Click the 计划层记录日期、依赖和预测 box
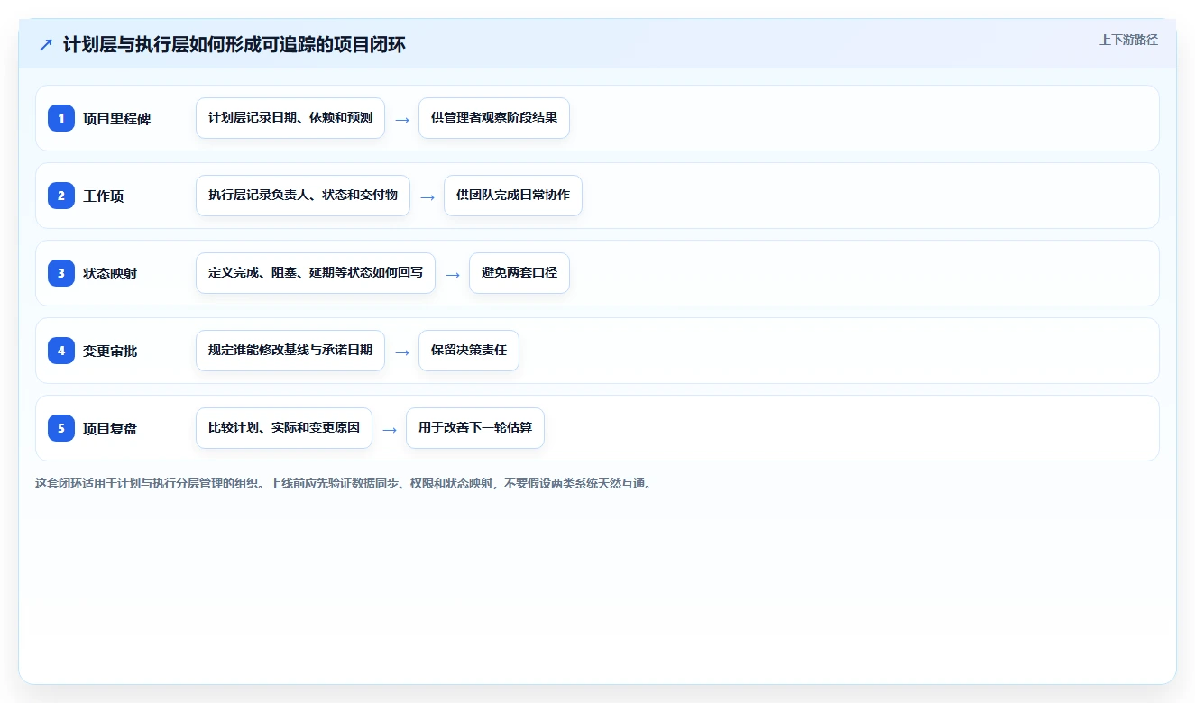 (290, 118)
